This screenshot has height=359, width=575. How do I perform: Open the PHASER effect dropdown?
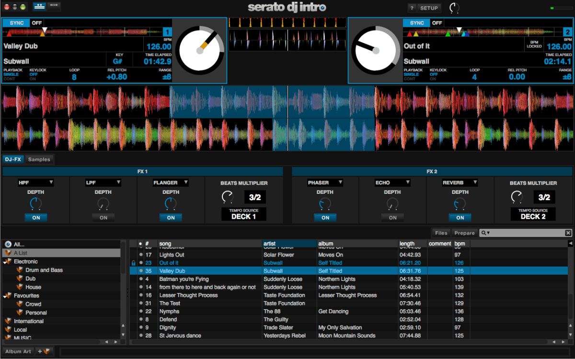(325, 182)
